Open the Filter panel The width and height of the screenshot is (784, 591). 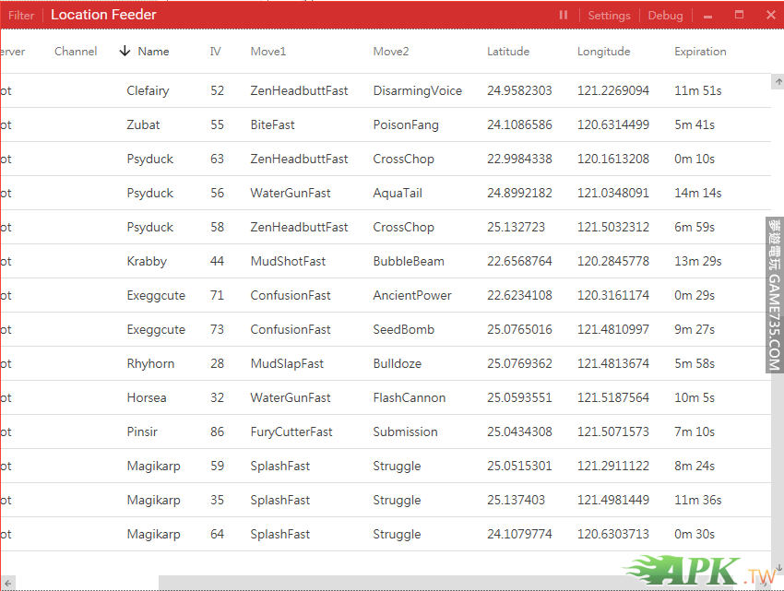click(x=21, y=16)
